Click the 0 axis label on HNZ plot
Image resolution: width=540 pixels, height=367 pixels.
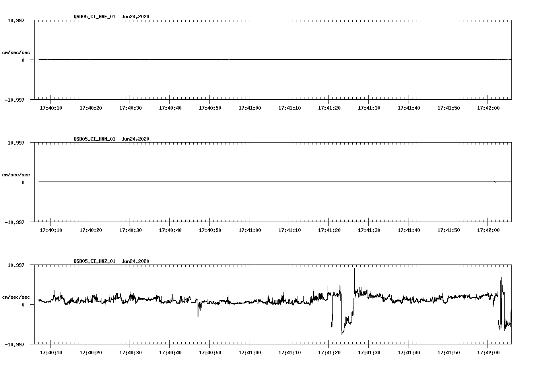point(23,305)
